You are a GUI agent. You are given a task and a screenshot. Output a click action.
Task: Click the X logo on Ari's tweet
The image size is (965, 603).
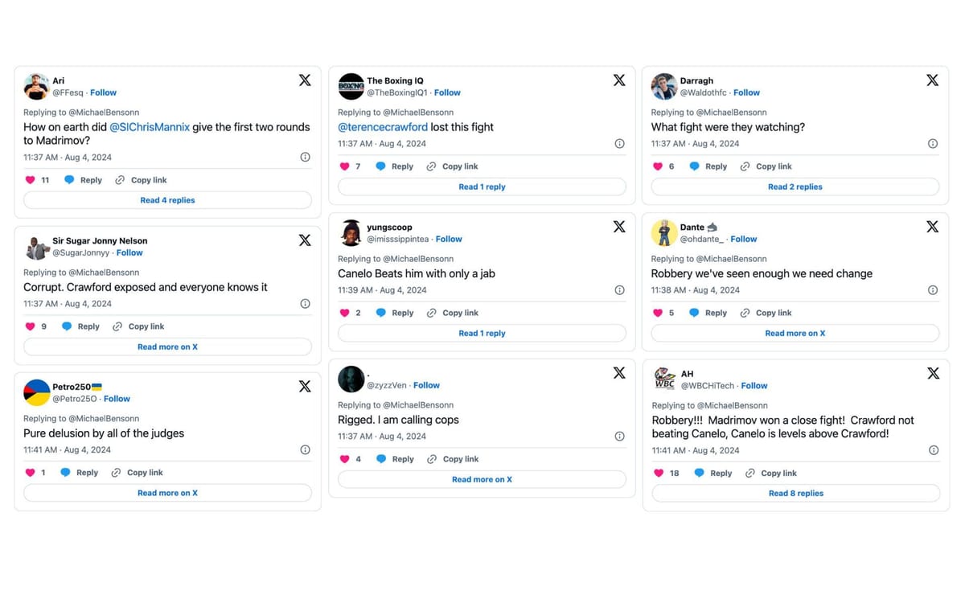[305, 80]
